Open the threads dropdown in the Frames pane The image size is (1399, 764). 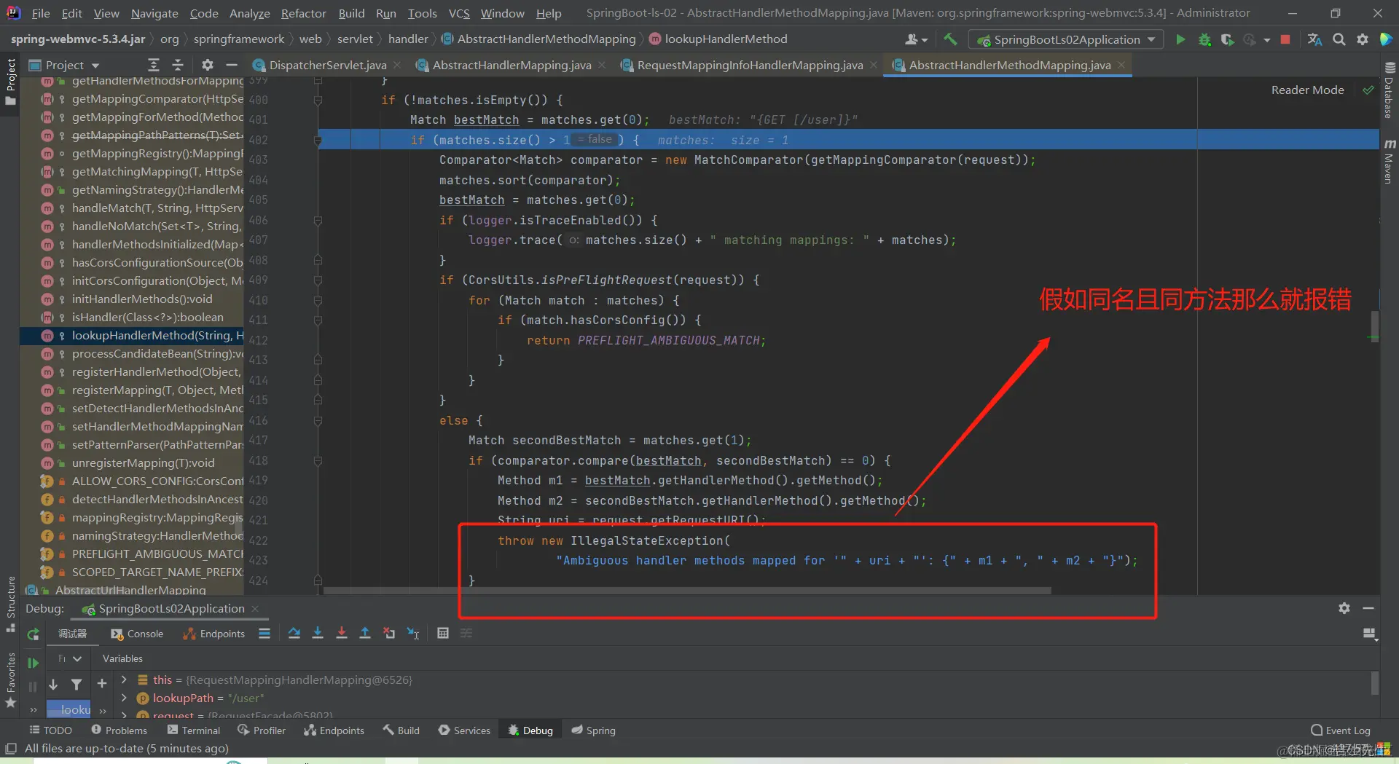[71, 658]
